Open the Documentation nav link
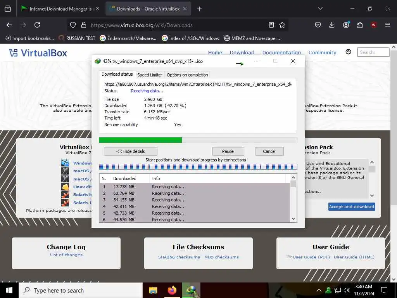This screenshot has height=298, width=397. pyautogui.click(x=281, y=52)
